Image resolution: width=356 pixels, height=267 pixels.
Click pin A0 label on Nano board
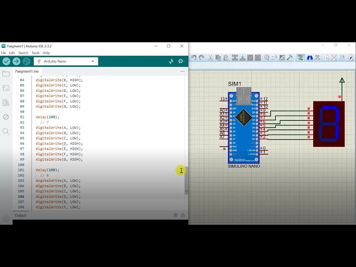(x=222, y=110)
